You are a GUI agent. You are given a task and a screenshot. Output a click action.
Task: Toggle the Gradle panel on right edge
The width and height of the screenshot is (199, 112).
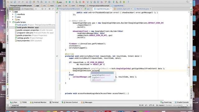point(191,12)
